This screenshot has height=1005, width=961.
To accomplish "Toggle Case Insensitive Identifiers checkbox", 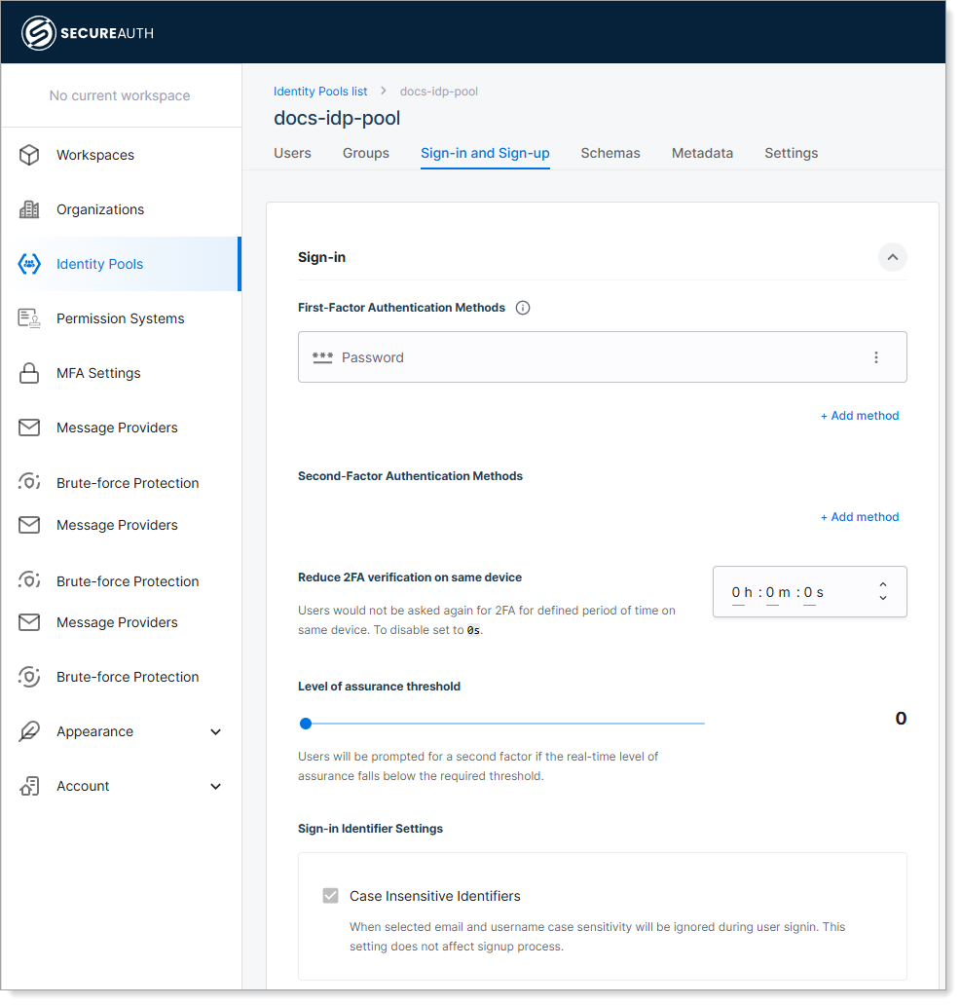I will (331, 895).
